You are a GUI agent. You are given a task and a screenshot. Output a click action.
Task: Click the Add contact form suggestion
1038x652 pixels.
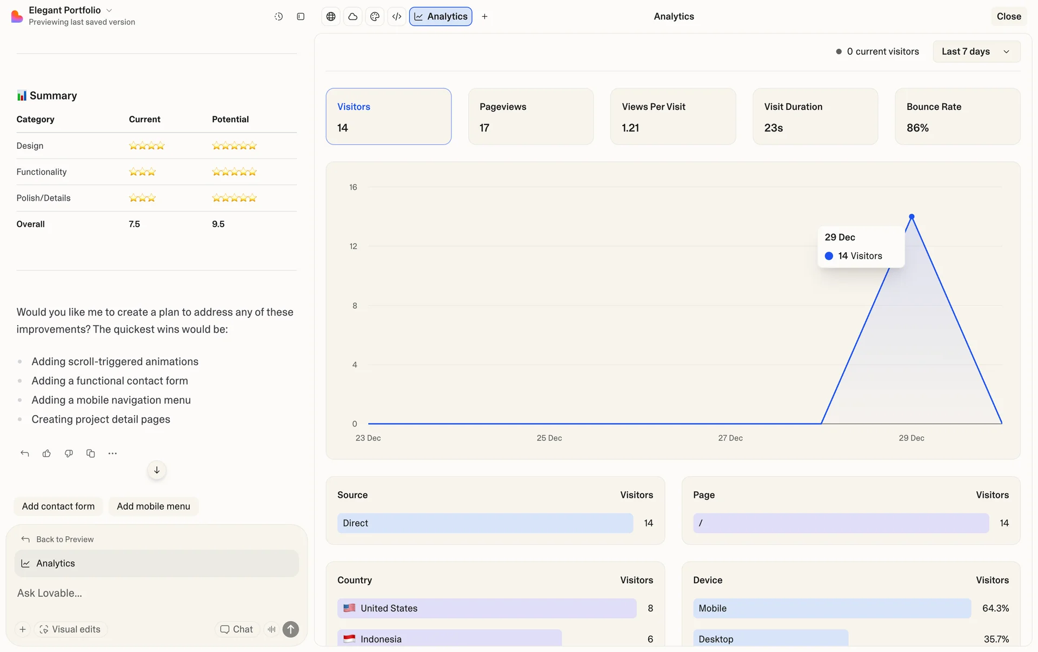[x=58, y=506]
